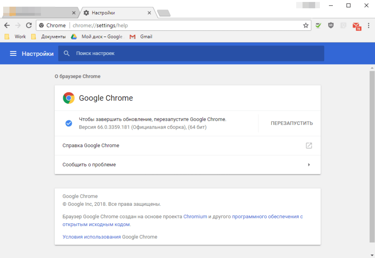Viewport: 375px width, 258px height.
Task: Reload the current page
Action: [x=29, y=25]
